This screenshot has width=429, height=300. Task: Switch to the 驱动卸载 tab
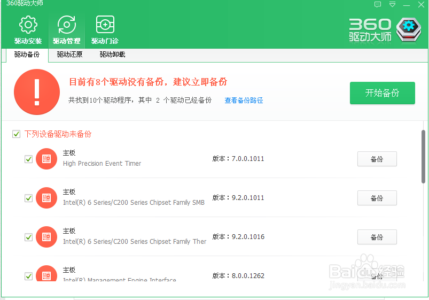tap(112, 55)
